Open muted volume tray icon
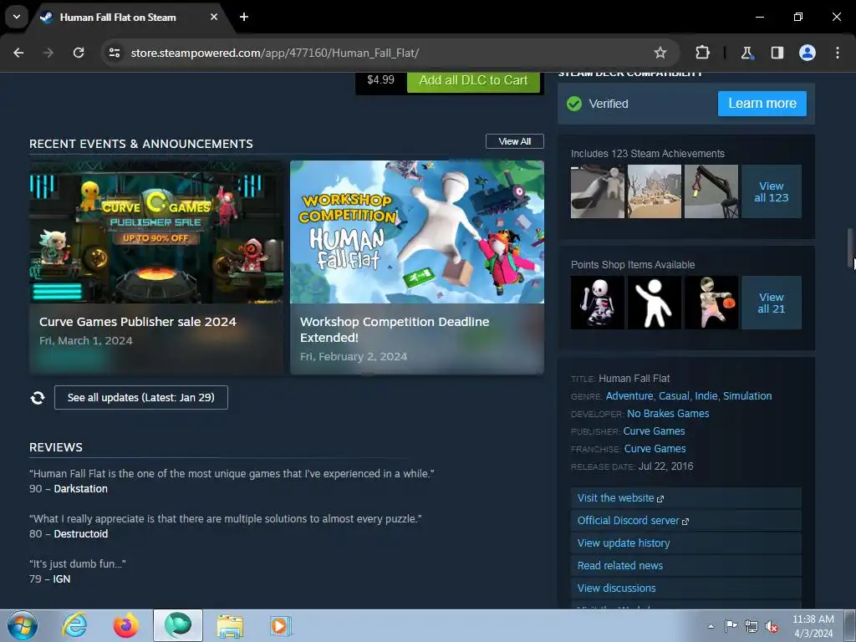The height and width of the screenshot is (642, 856). pyautogui.click(x=772, y=626)
